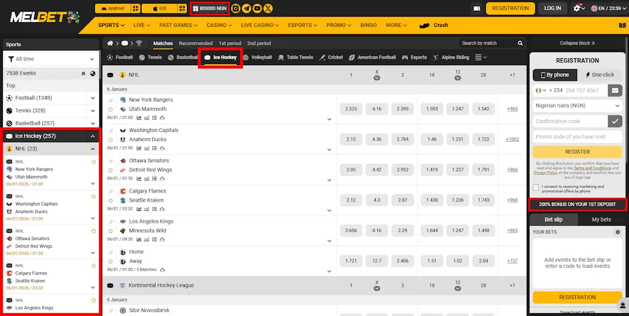Focus the Promo code input field
This screenshot has width=629, height=316.
pyautogui.click(x=578, y=137)
